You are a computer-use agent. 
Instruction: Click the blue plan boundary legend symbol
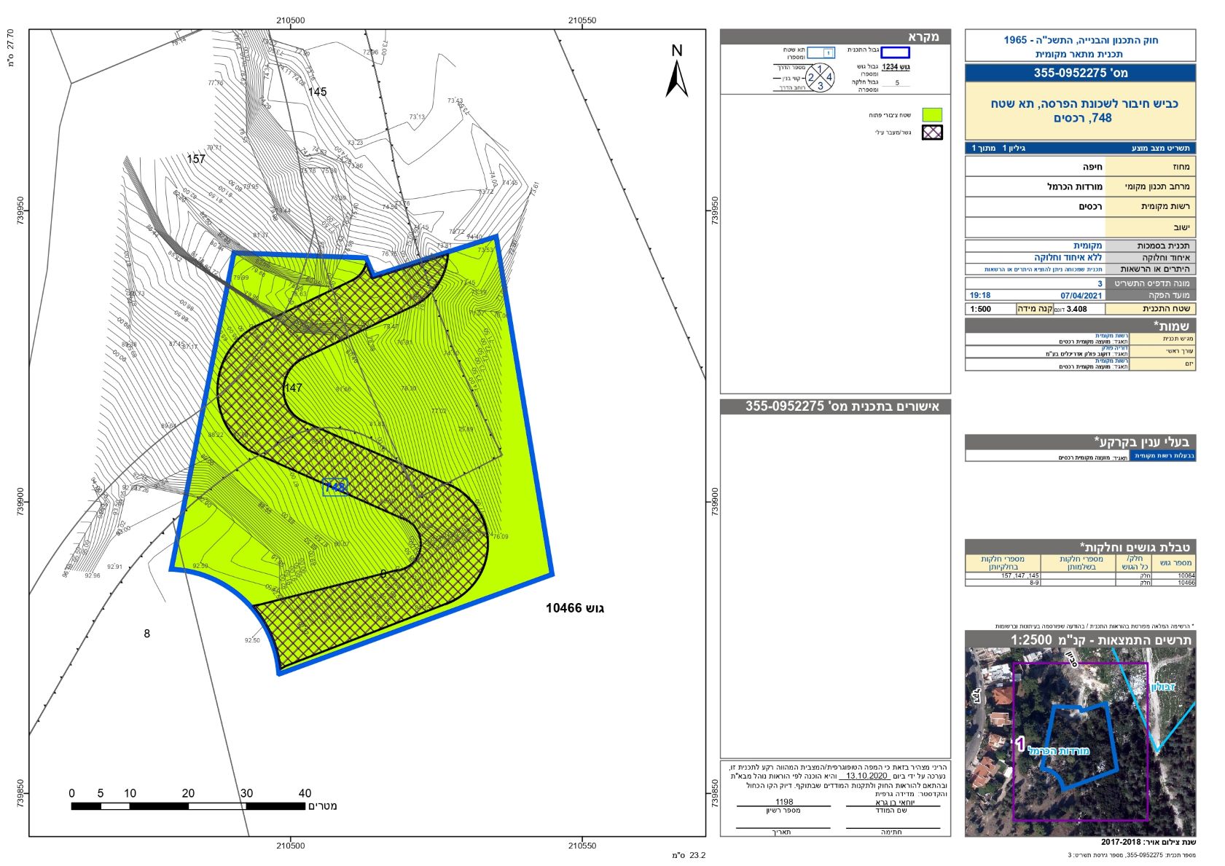pyautogui.click(x=896, y=52)
